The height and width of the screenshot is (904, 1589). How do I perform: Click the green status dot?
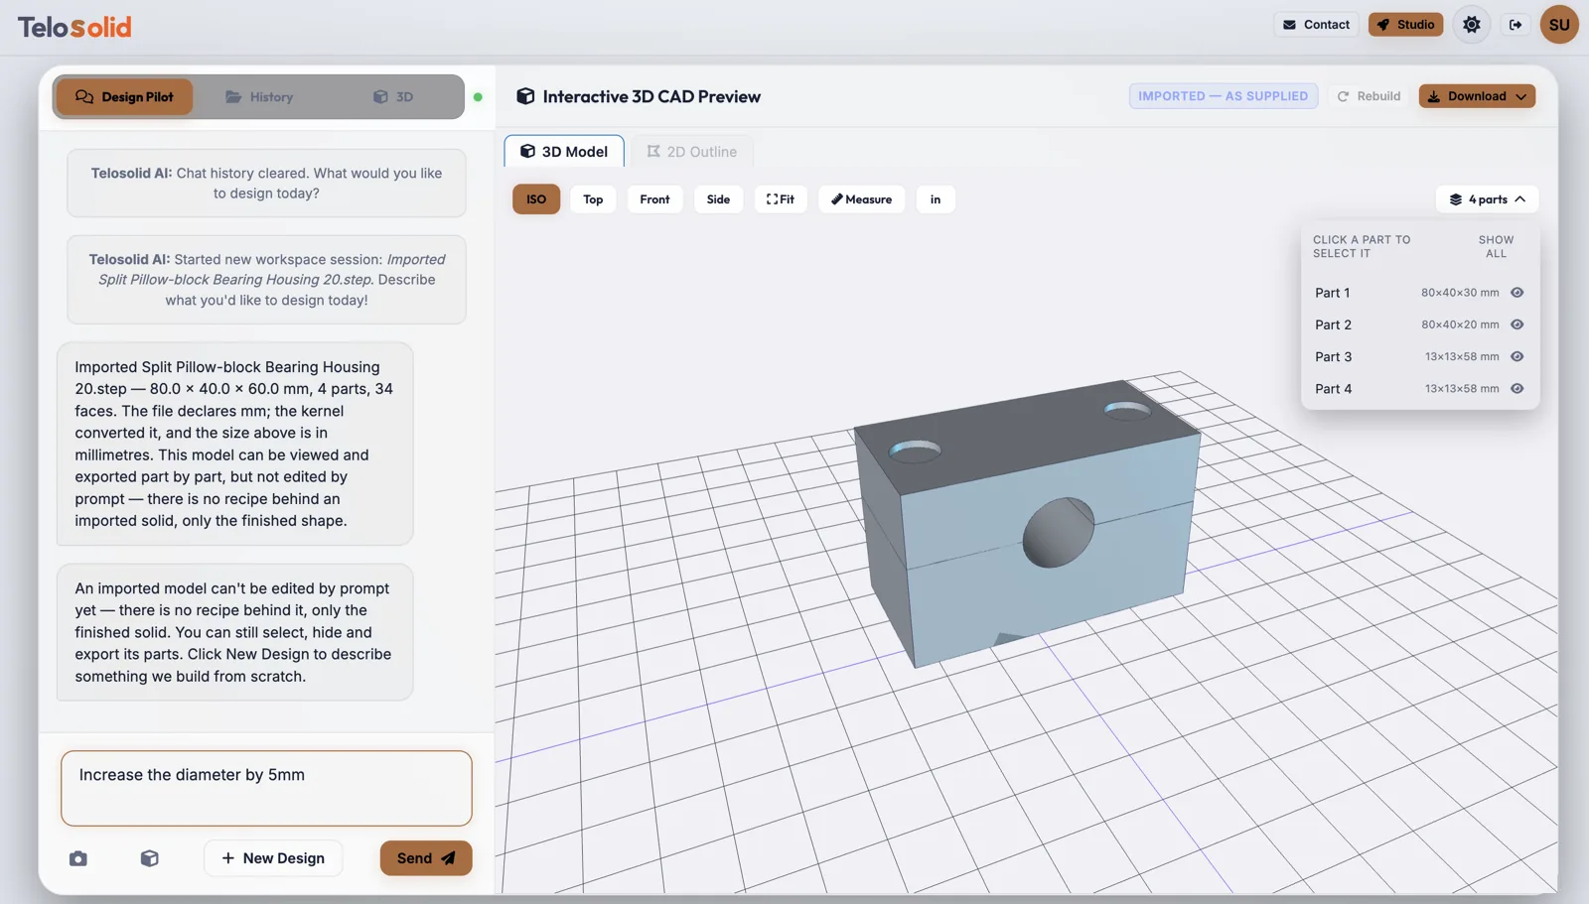478,97
